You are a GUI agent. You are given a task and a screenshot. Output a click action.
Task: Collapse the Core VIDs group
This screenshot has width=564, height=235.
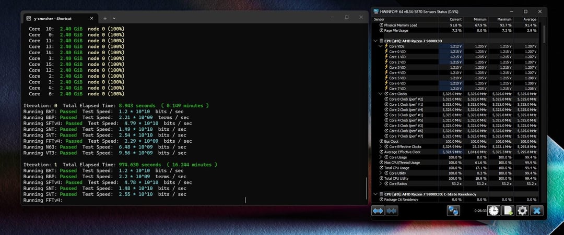pos(381,46)
